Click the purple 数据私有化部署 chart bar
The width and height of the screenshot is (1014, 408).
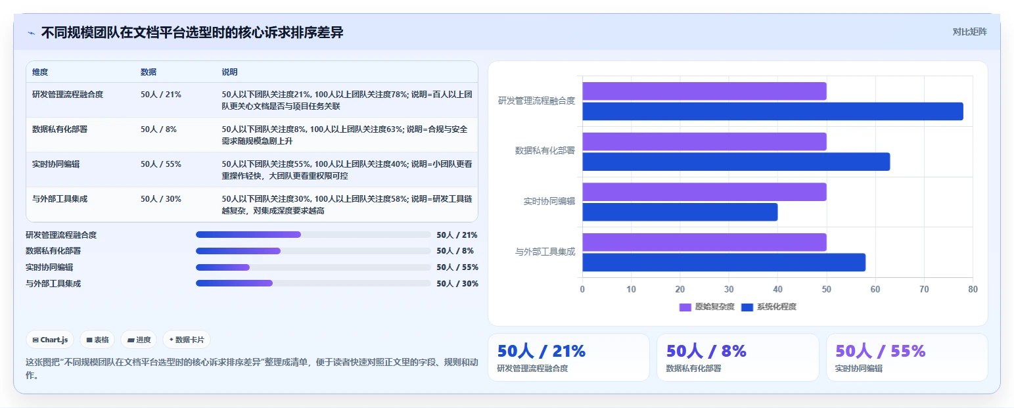click(x=704, y=141)
